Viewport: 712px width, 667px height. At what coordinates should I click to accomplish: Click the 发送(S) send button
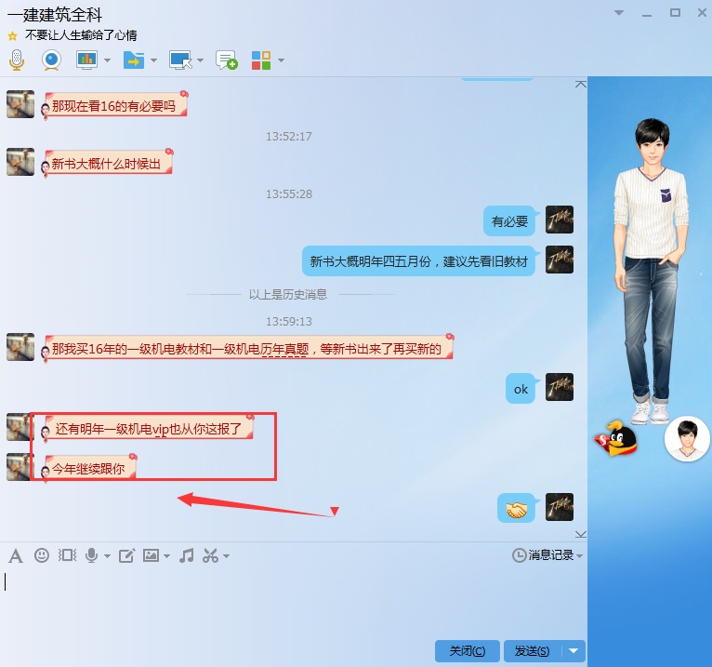pyautogui.click(x=533, y=651)
